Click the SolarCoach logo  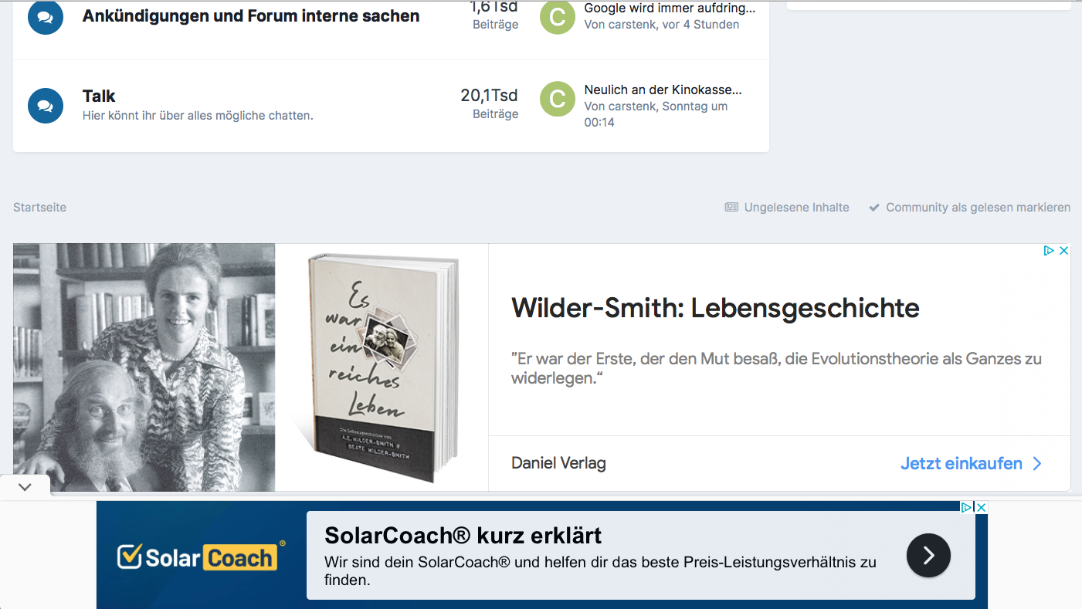[201, 557]
